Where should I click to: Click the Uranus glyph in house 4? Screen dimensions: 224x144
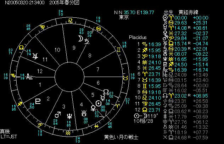click(85, 113)
